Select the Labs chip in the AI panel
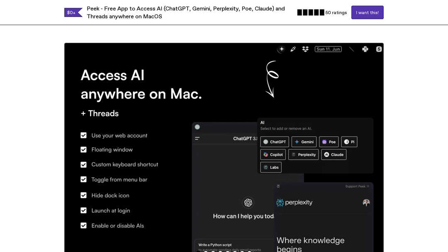 point(271,167)
